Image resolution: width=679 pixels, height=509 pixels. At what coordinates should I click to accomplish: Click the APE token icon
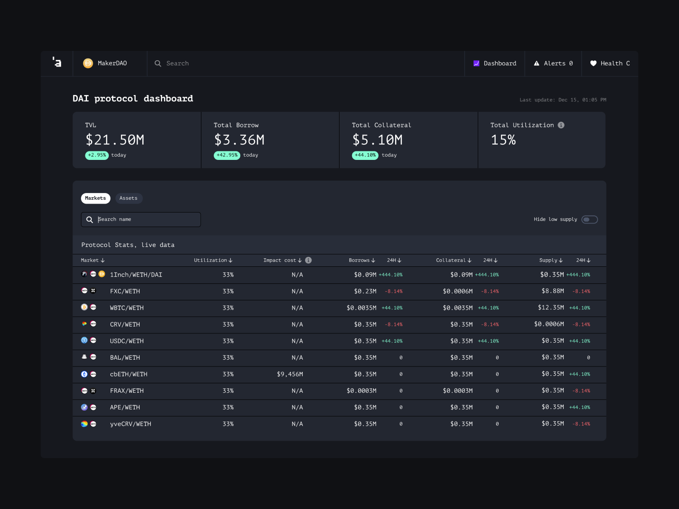(84, 407)
